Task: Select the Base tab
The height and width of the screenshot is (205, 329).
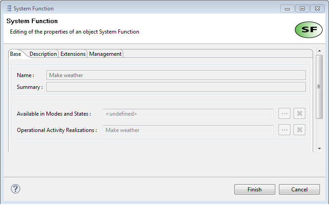Action: (x=15, y=54)
